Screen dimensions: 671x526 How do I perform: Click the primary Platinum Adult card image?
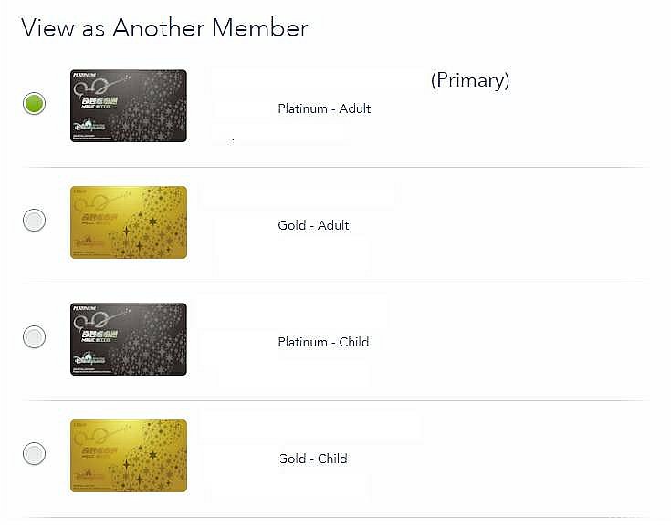pyautogui.click(x=129, y=106)
